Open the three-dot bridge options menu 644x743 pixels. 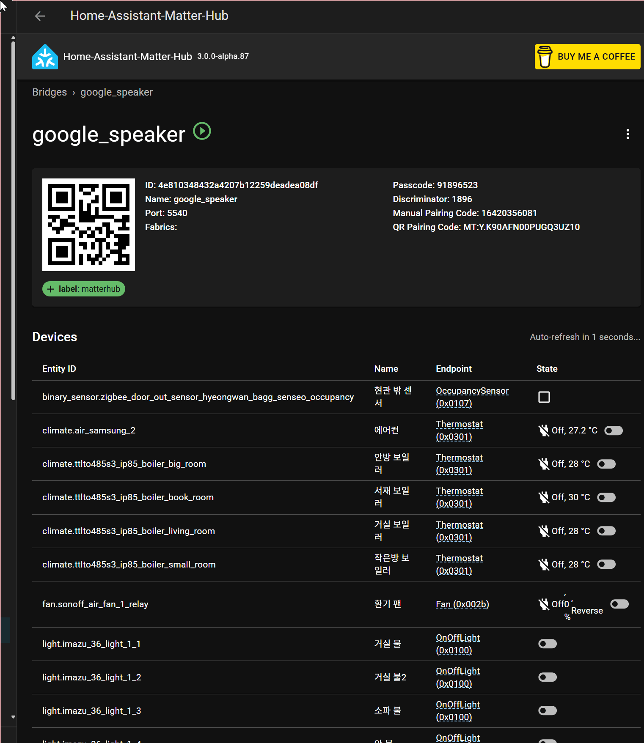coord(628,134)
